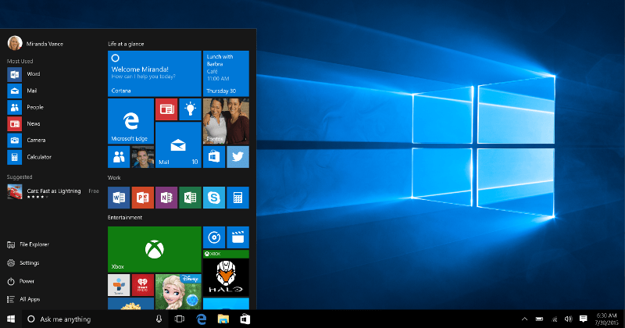Image resolution: width=625 pixels, height=328 pixels.
Task: Toggle the Task View button on taskbar
Action: (179, 319)
